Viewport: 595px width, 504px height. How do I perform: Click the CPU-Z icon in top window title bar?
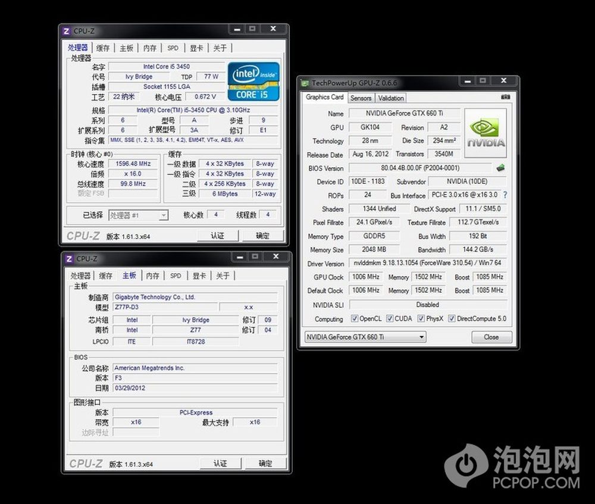[67, 31]
